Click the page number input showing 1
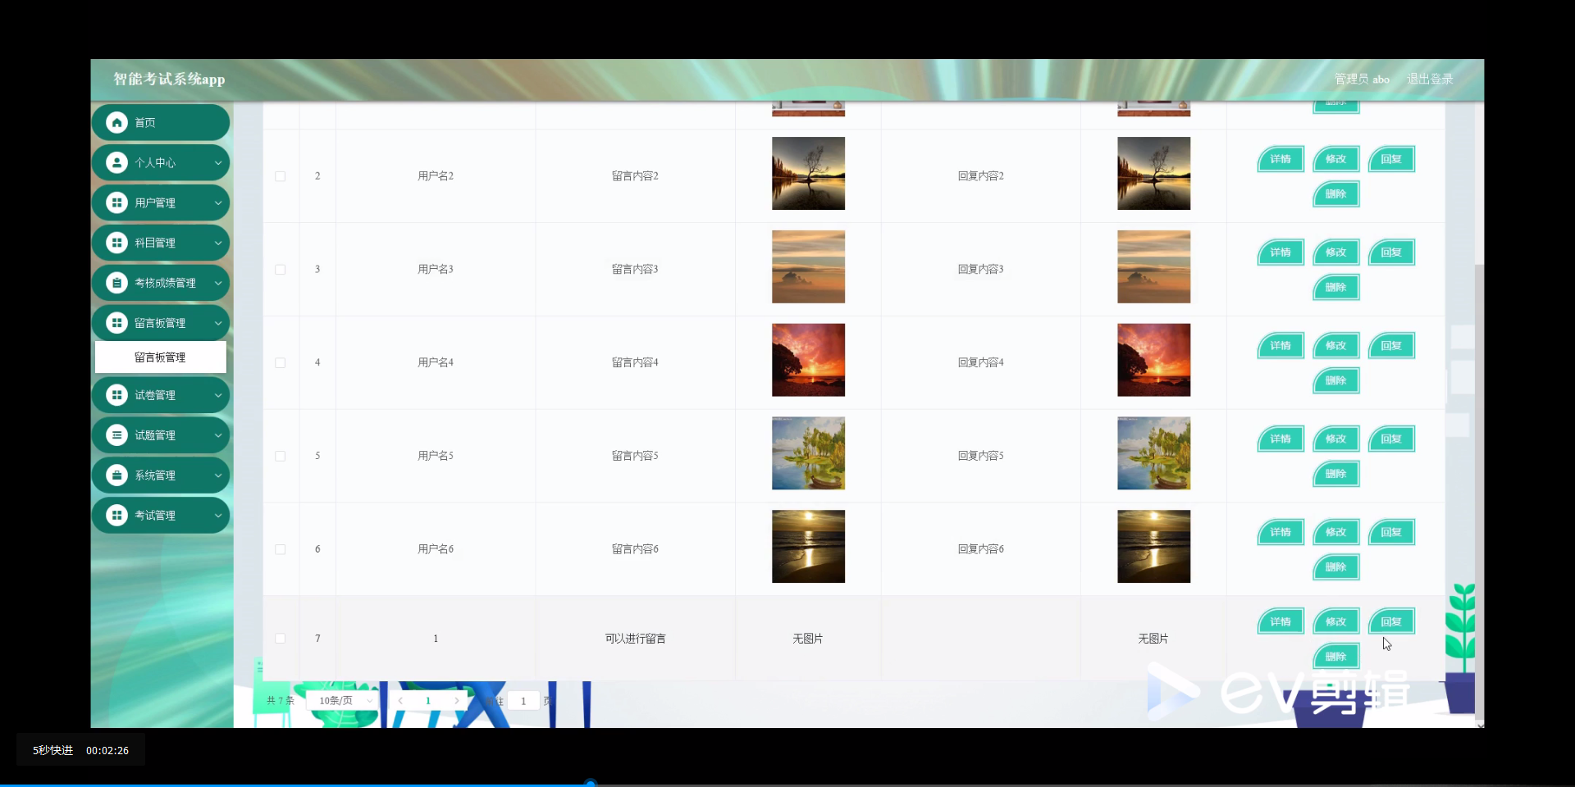 click(x=523, y=701)
